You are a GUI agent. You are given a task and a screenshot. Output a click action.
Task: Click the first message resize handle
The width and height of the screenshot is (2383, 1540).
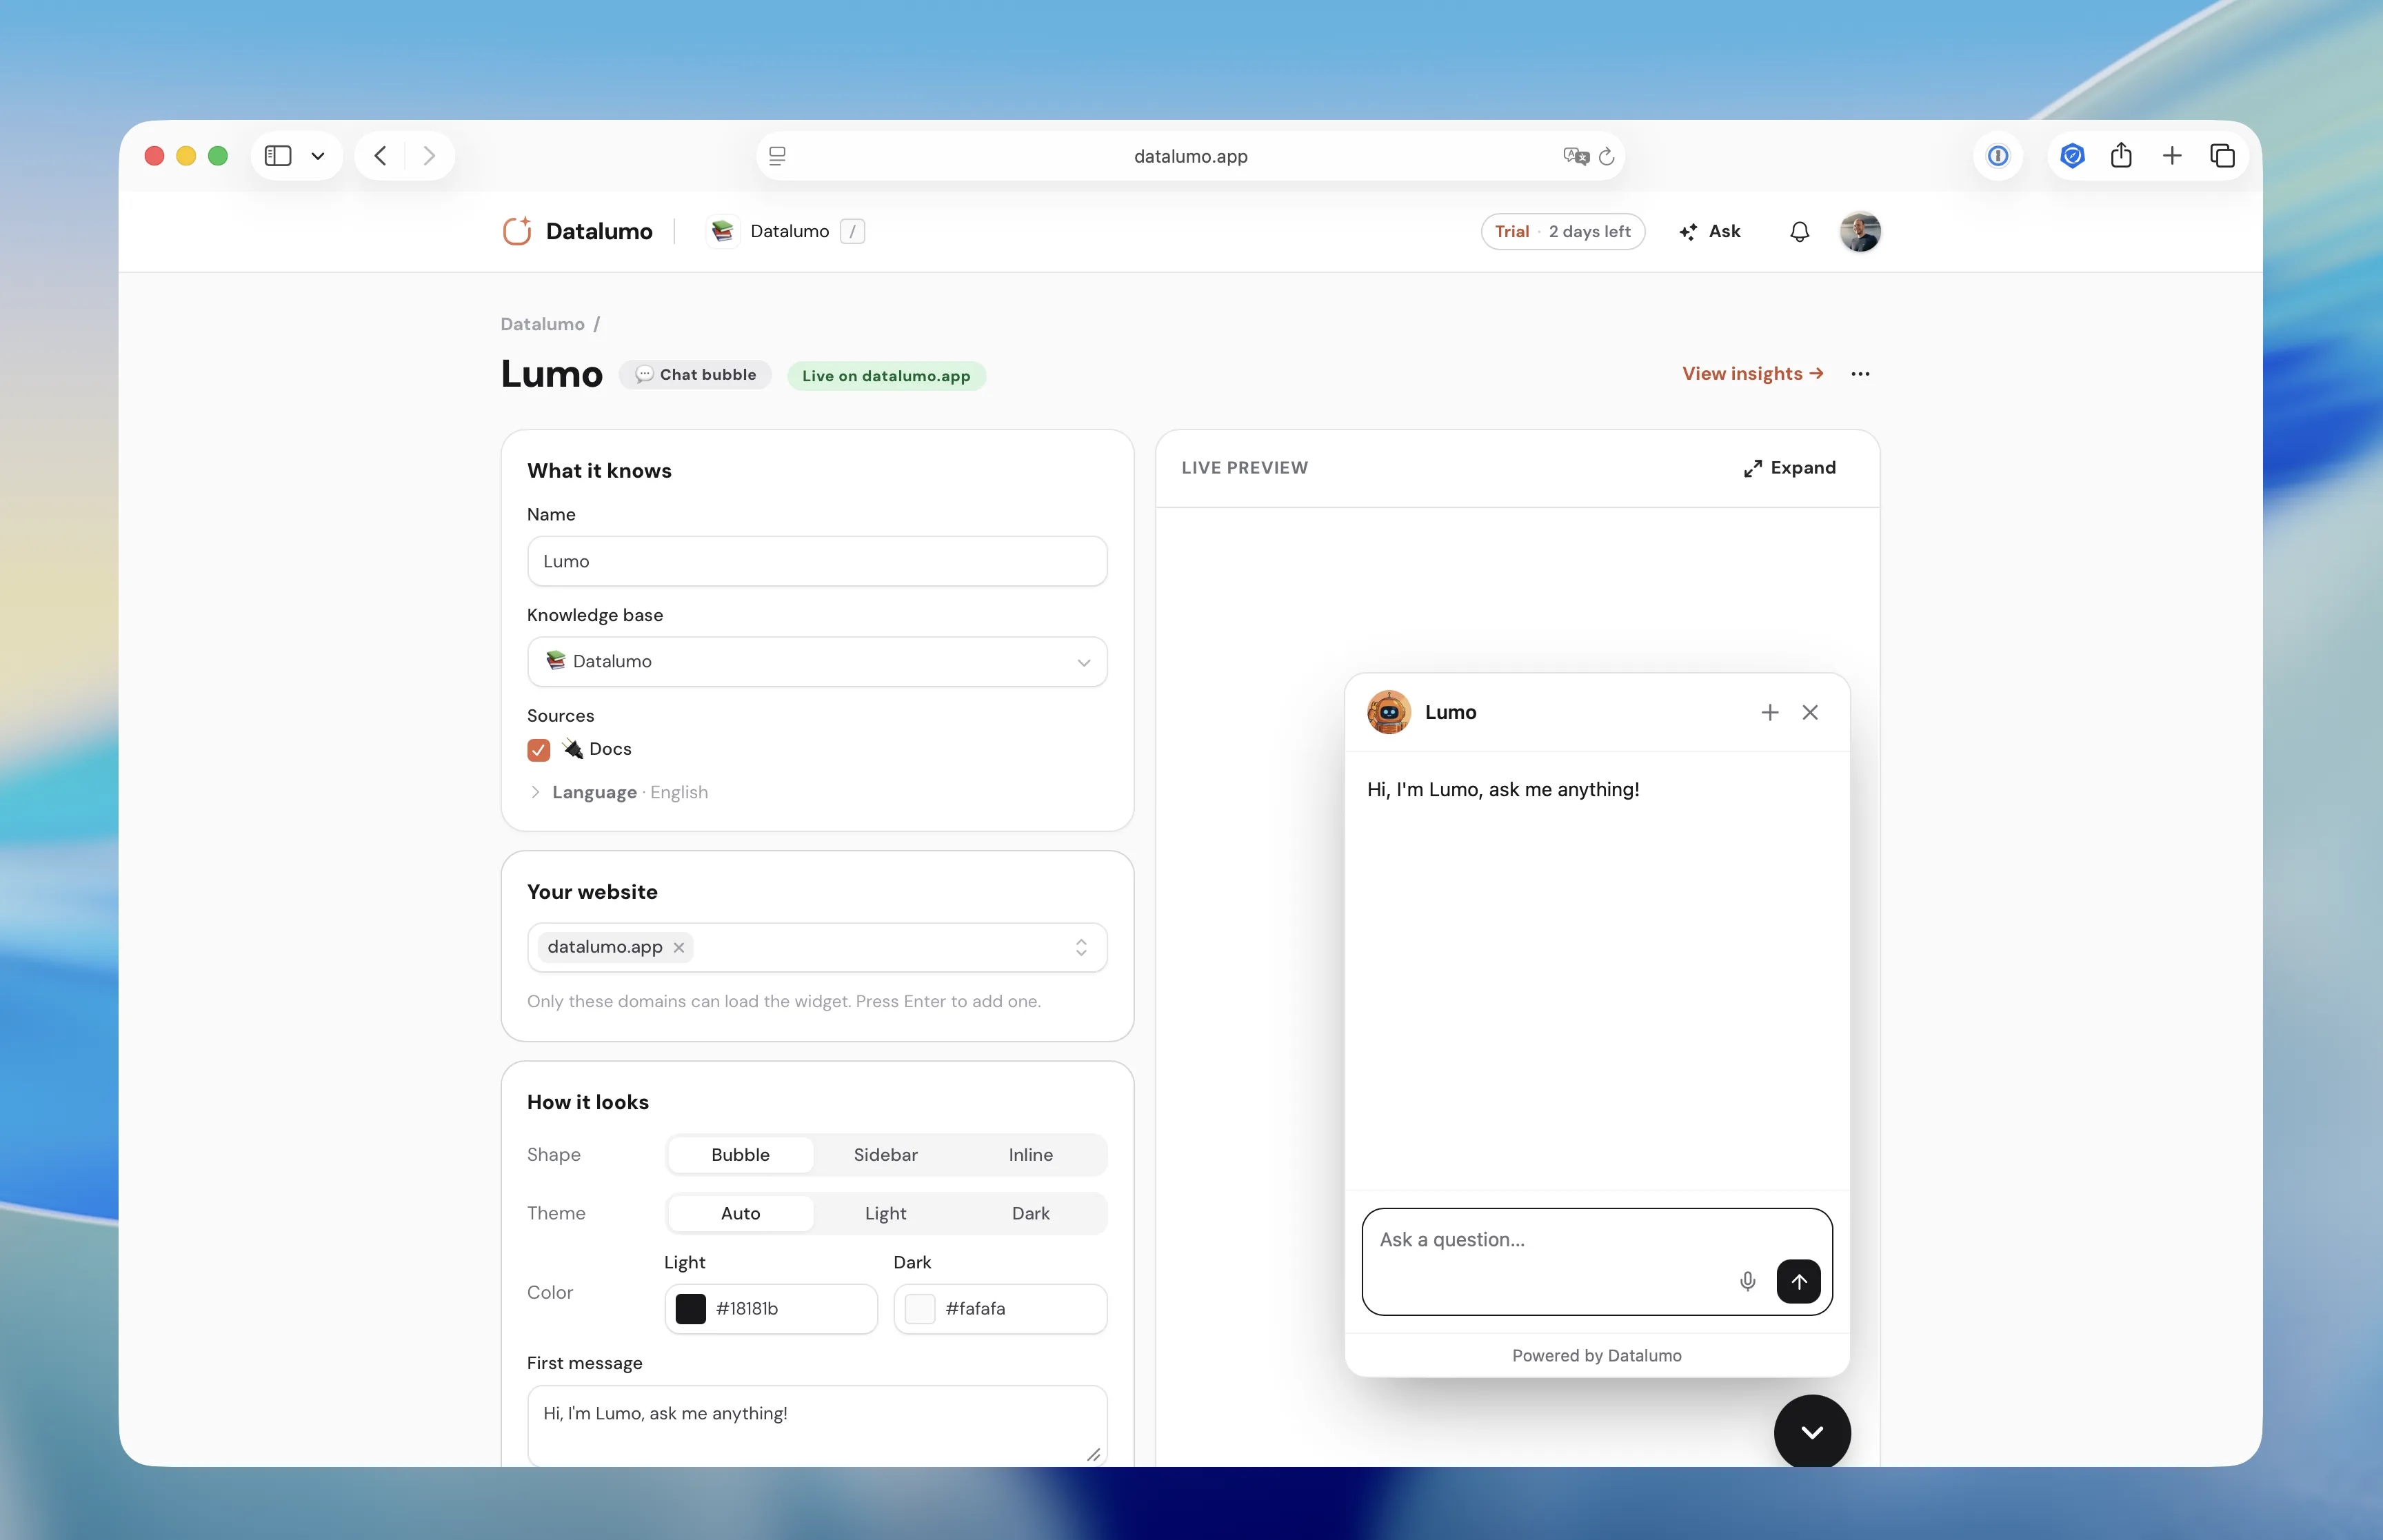tap(1094, 1454)
